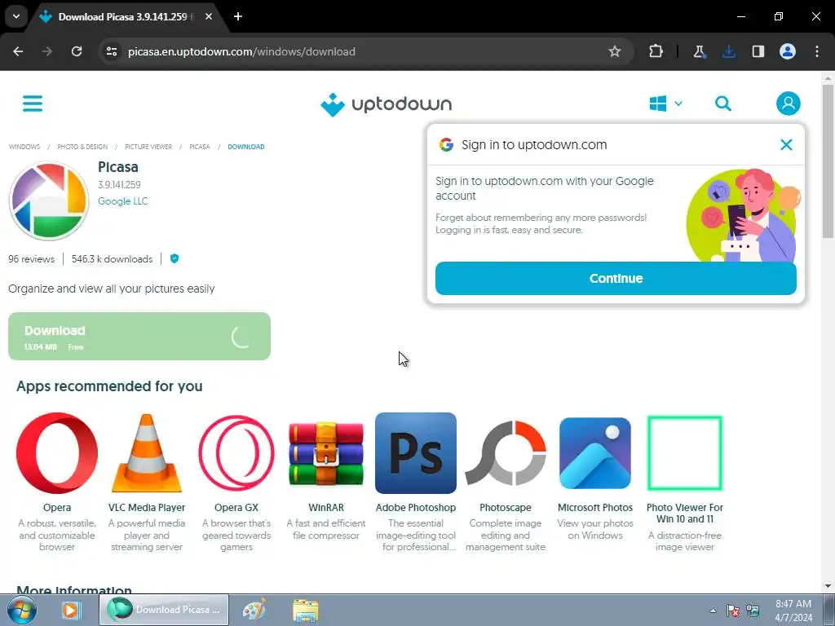Reload the page
The width and height of the screenshot is (835, 626).
(x=77, y=51)
